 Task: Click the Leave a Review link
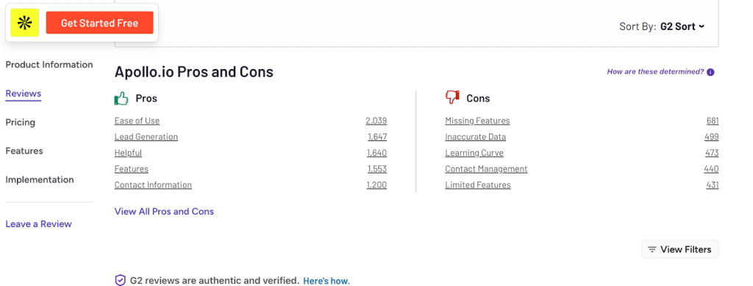click(x=38, y=224)
